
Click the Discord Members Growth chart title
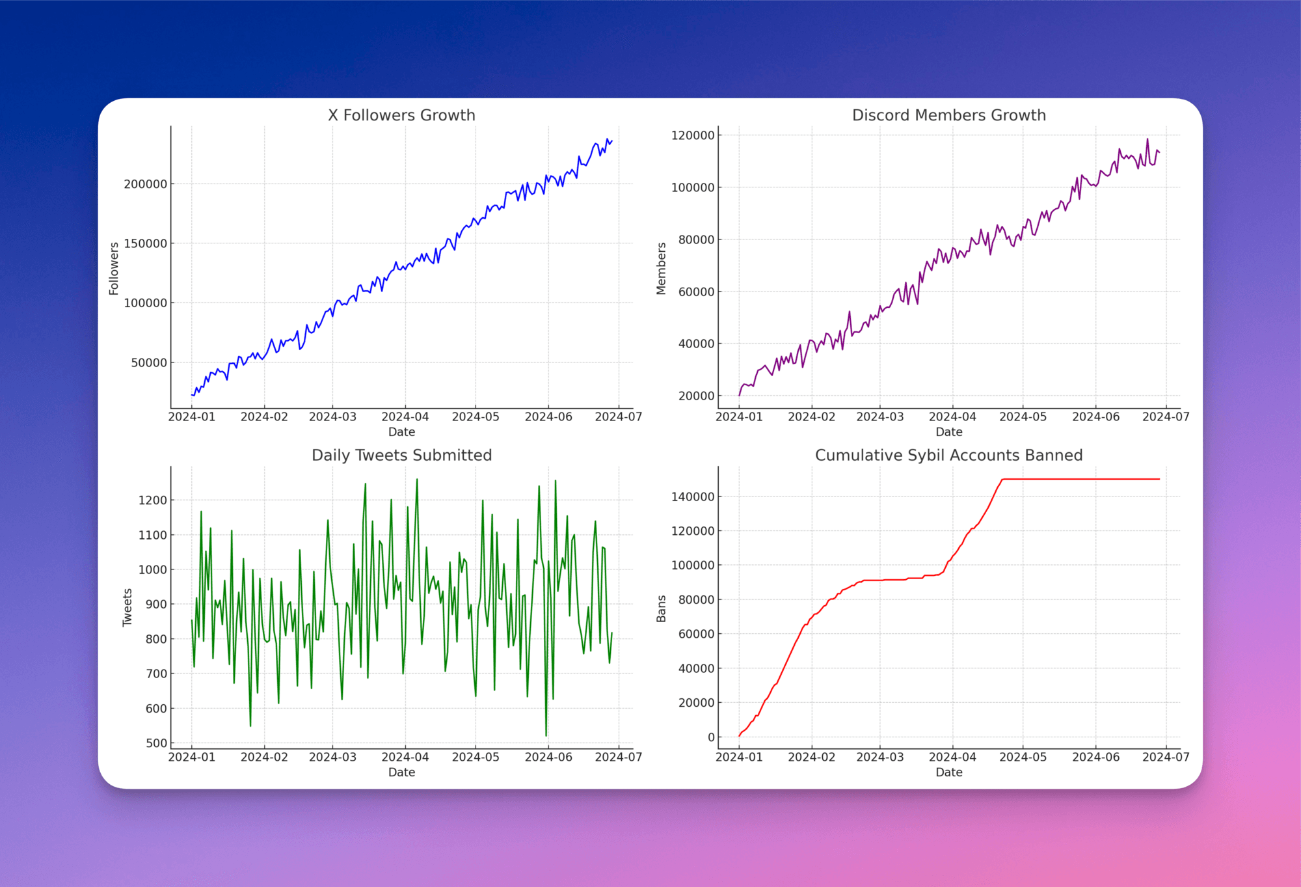948,115
